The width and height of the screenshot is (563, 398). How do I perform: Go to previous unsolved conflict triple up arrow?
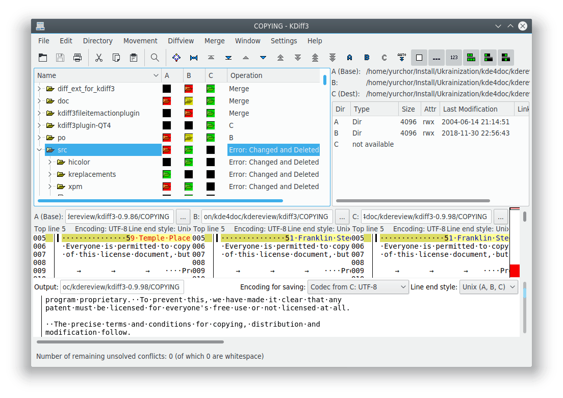(315, 58)
